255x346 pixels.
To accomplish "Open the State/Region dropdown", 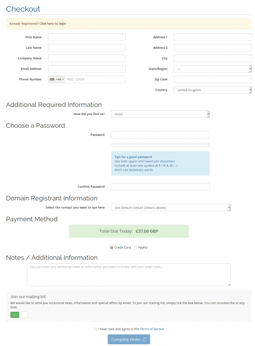I will pos(212,69).
